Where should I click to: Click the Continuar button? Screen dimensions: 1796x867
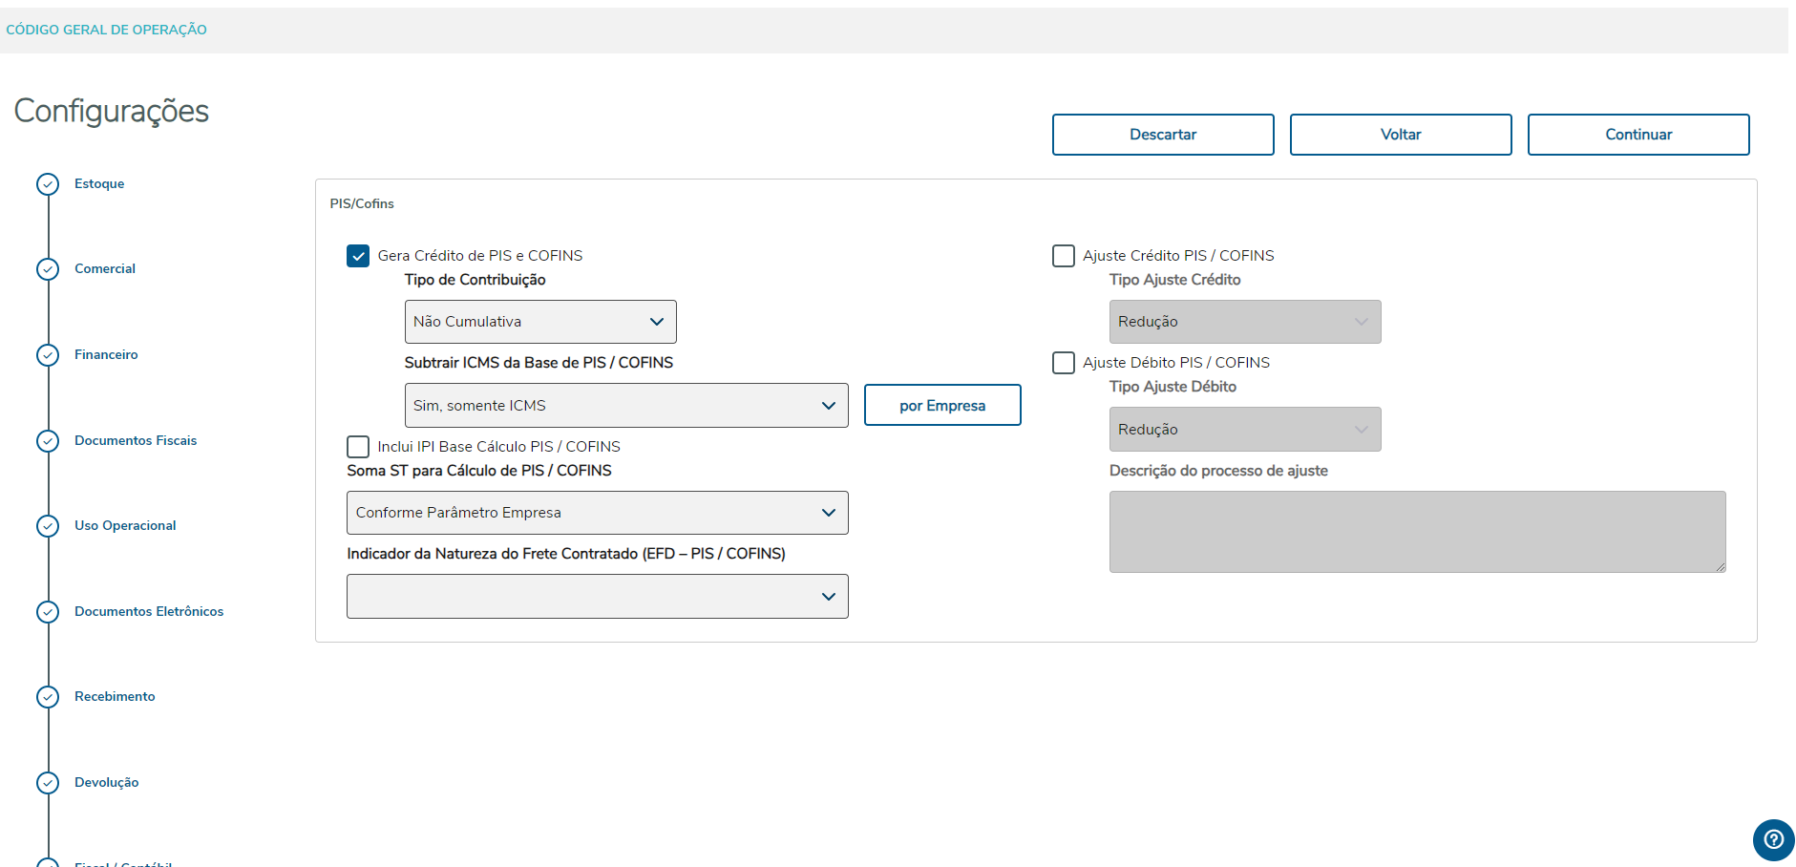point(1638,135)
